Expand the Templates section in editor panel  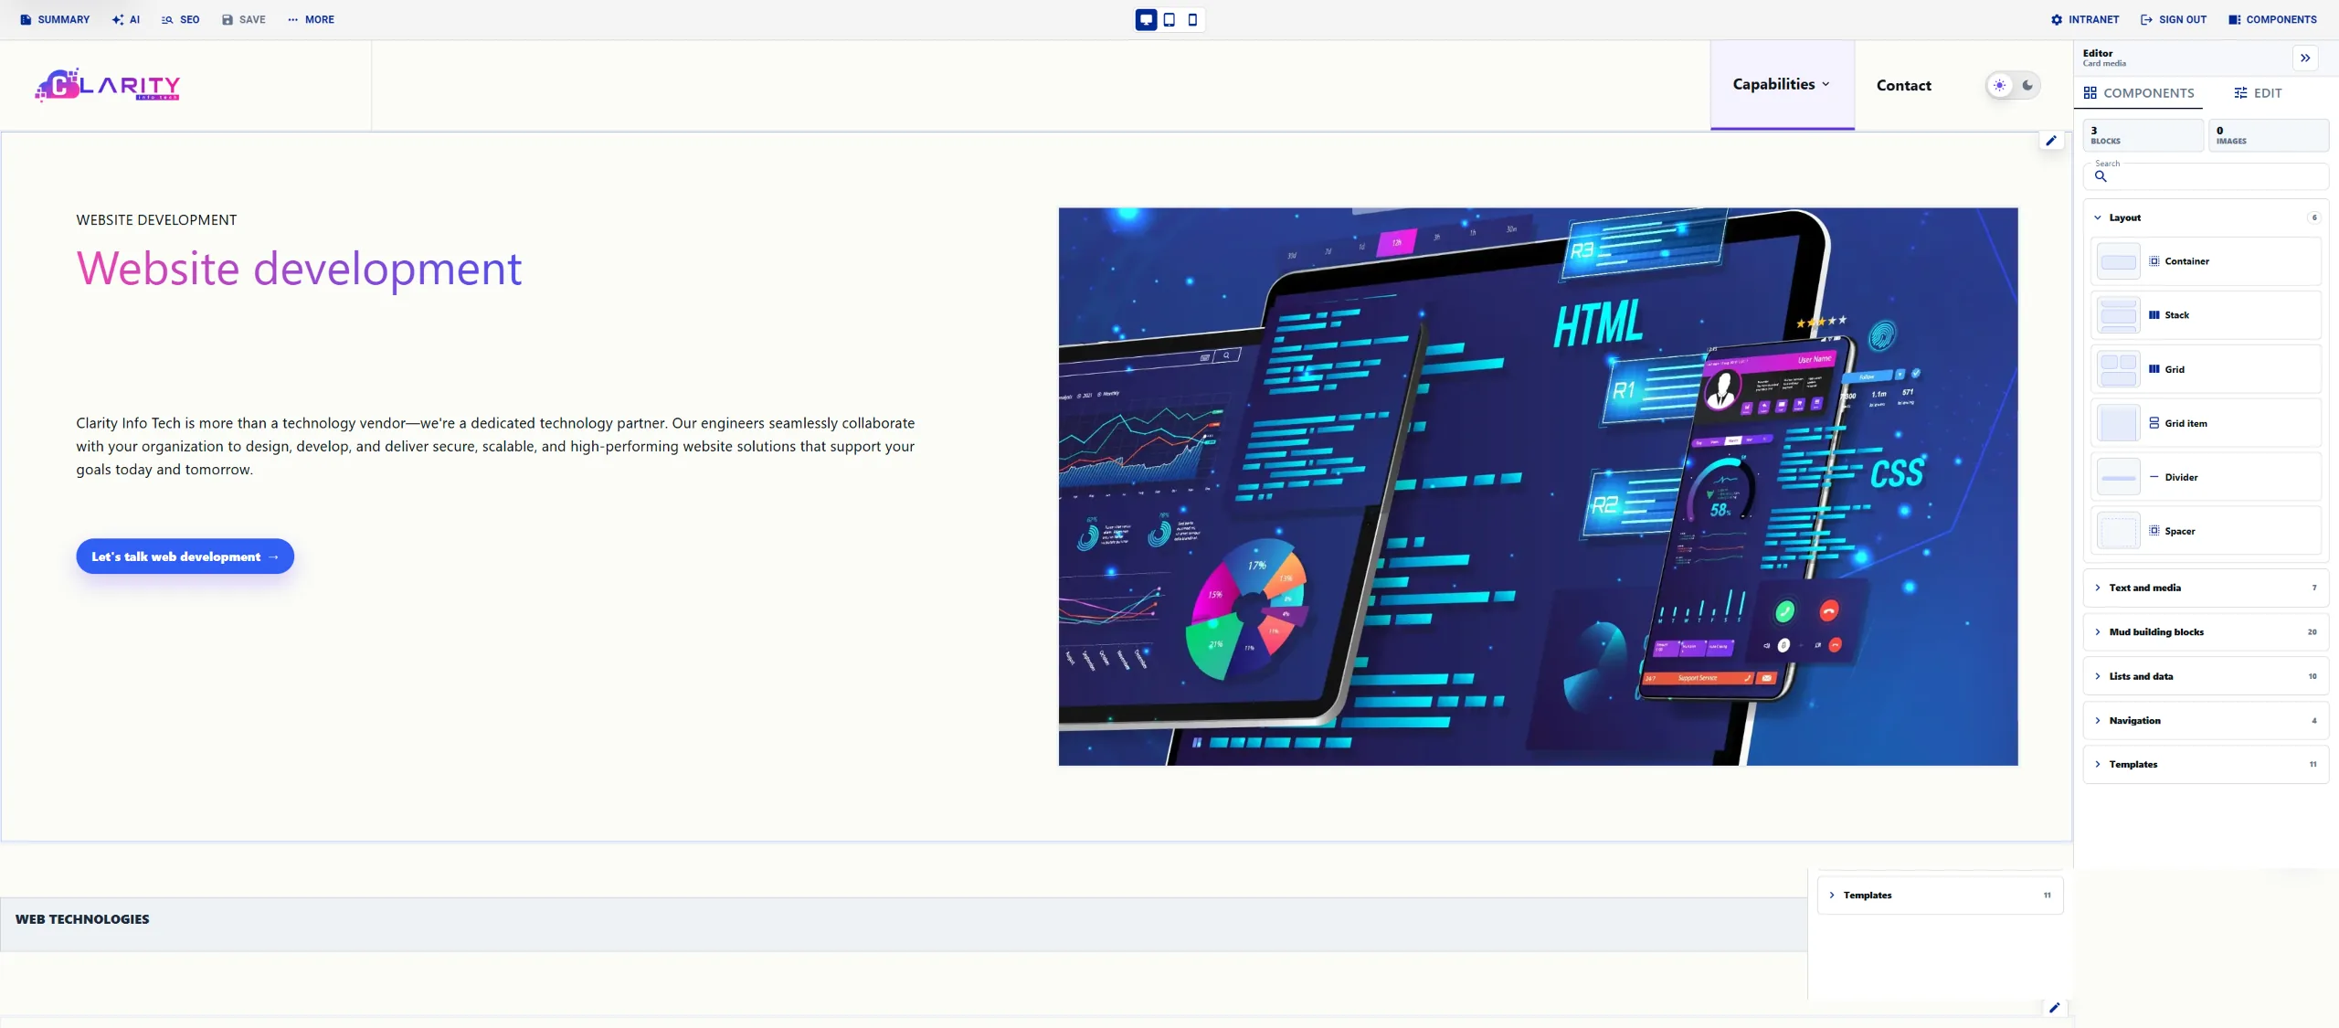coord(2206,764)
